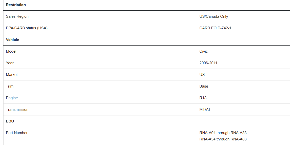Viewport: 290px width, 146px height.
Task: Select the EPA/CARB status (USA) label
Action: [27, 28]
